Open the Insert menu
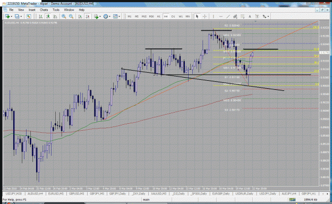This screenshot has height=204, width=332. coord(32,10)
